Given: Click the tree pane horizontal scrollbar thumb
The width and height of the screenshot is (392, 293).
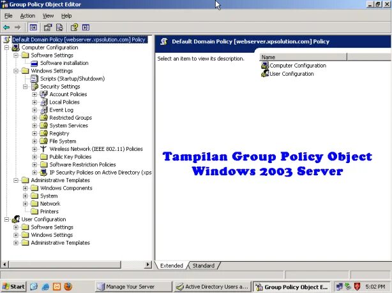Looking at the screenshot, I should tap(64, 264).
